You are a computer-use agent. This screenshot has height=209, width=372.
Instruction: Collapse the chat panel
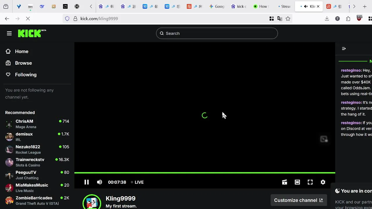click(x=344, y=48)
